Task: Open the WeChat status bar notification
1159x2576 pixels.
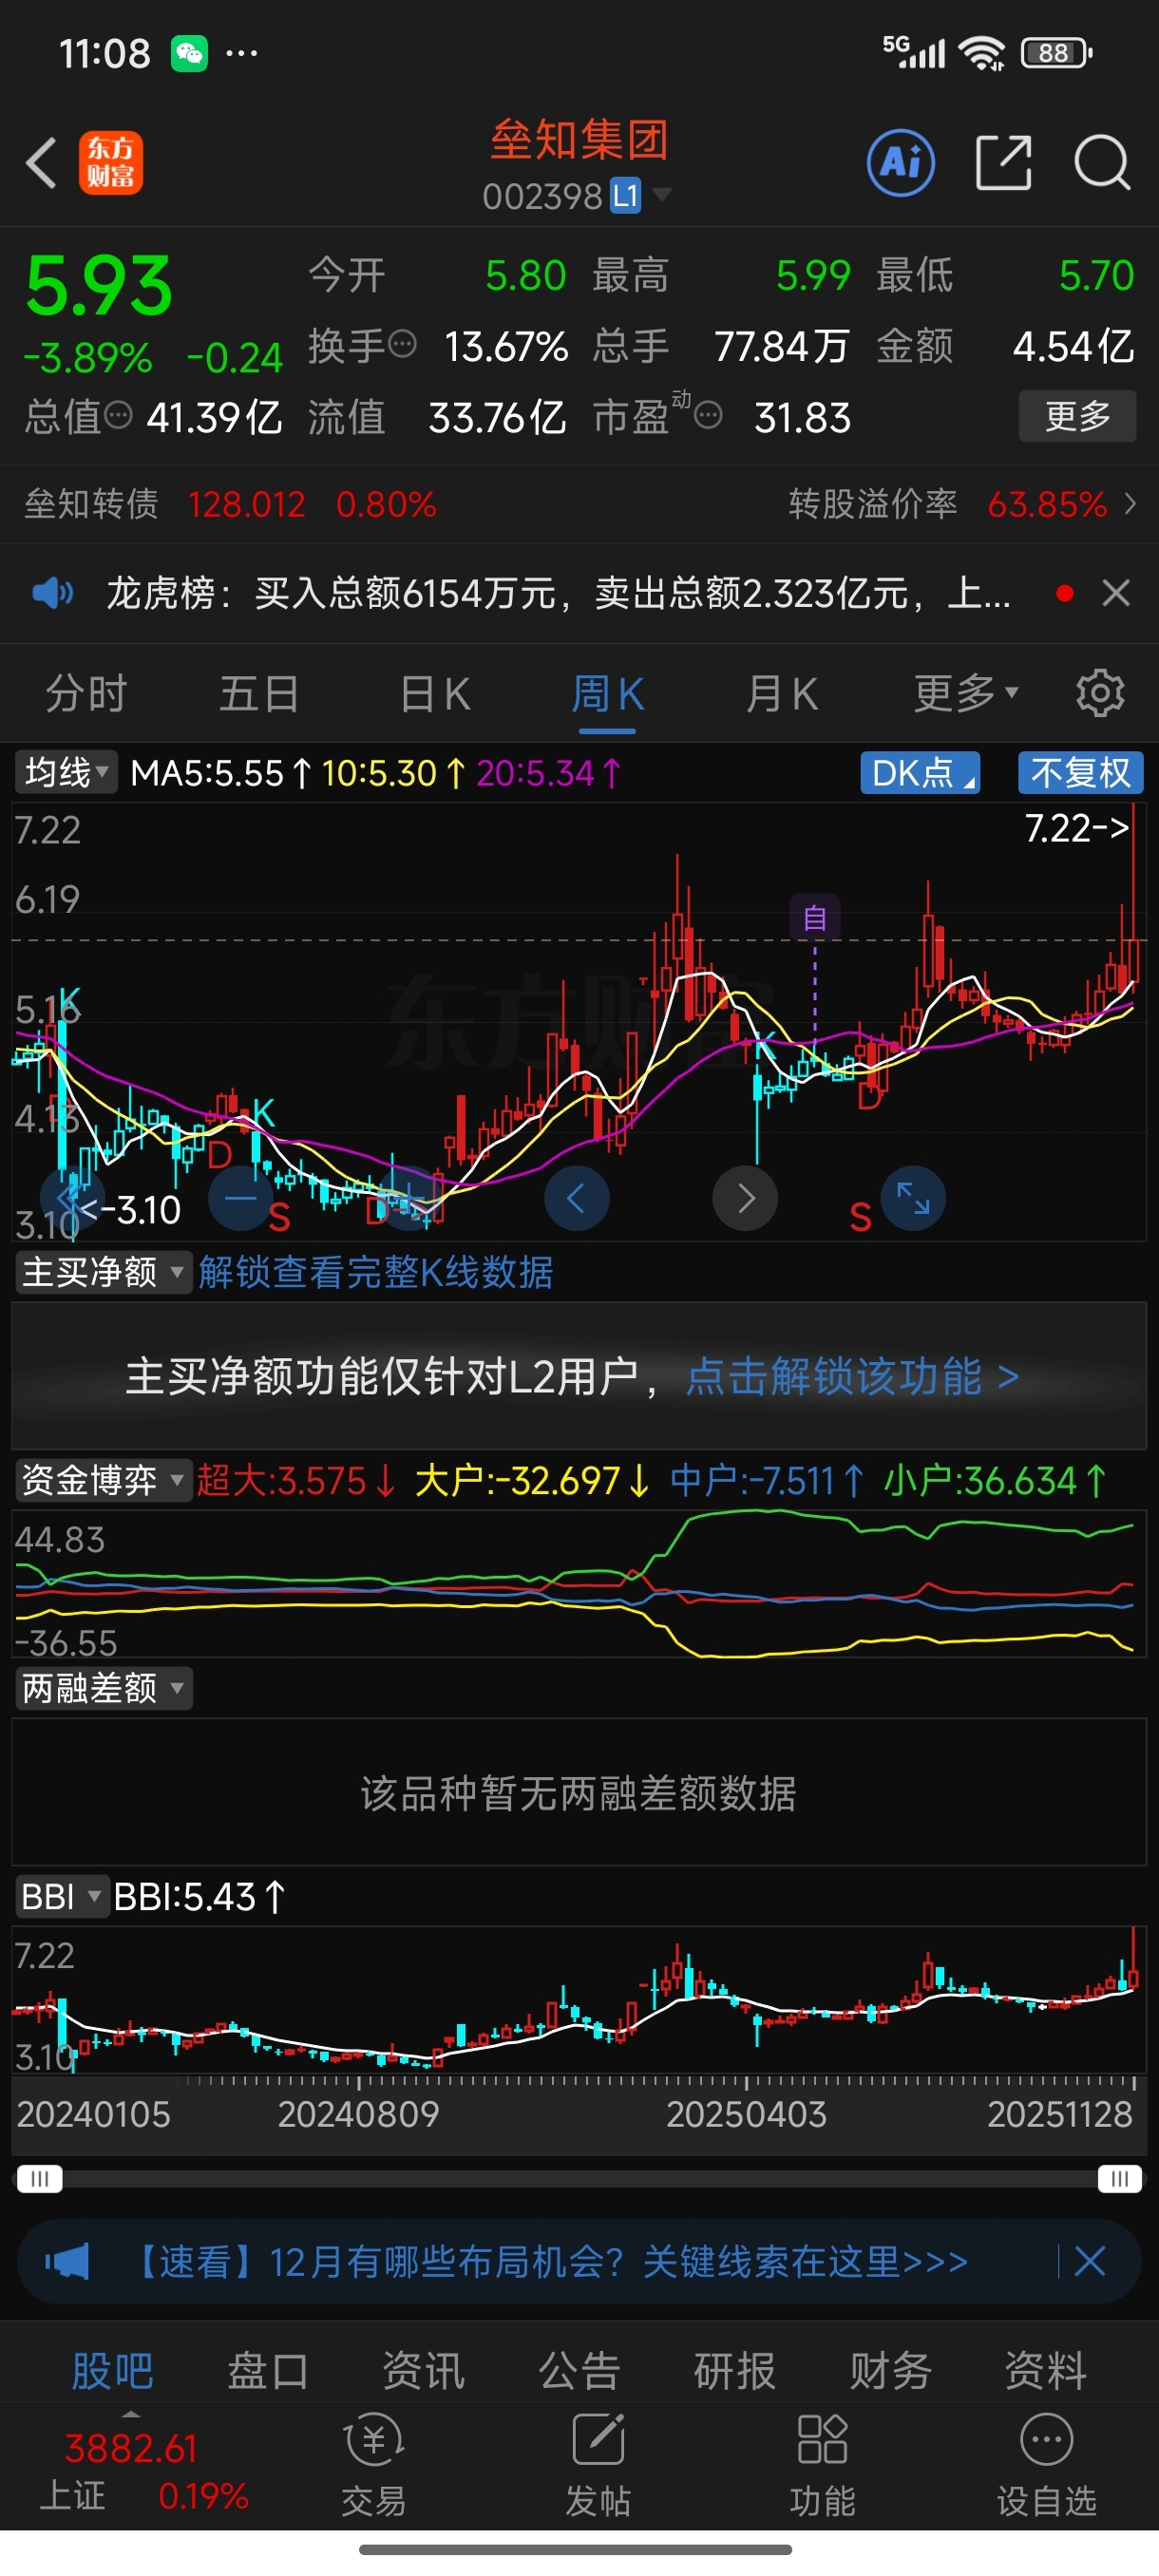Action: pyautogui.click(x=189, y=52)
